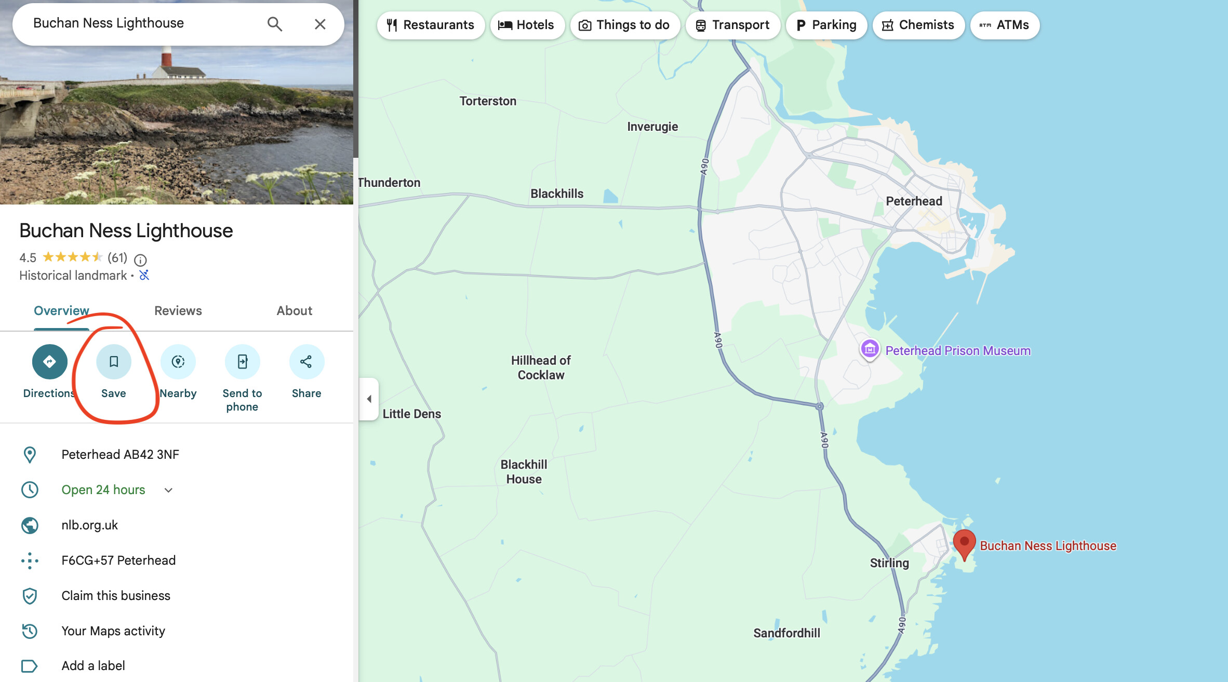Image resolution: width=1228 pixels, height=682 pixels.
Task: Toggle Hotels filter chip
Action: pyautogui.click(x=527, y=25)
